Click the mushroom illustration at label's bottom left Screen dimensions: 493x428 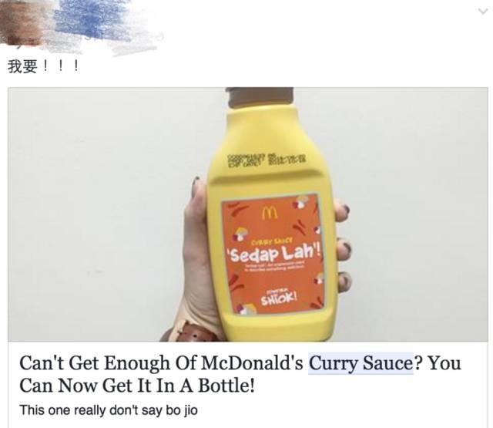pyautogui.click(x=246, y=309)
